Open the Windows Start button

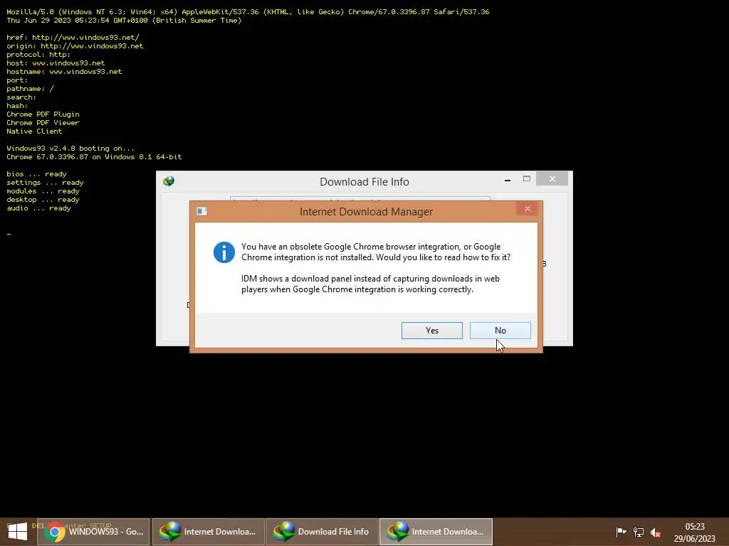(18, 532)
